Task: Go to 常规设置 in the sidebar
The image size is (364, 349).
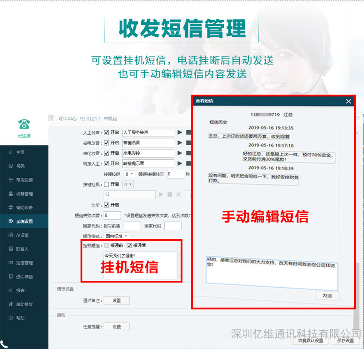Action: tap(25, 180)
